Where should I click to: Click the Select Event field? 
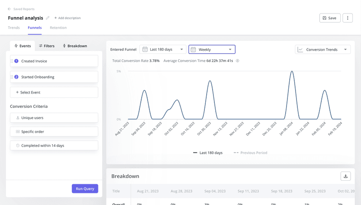point(54,92)
